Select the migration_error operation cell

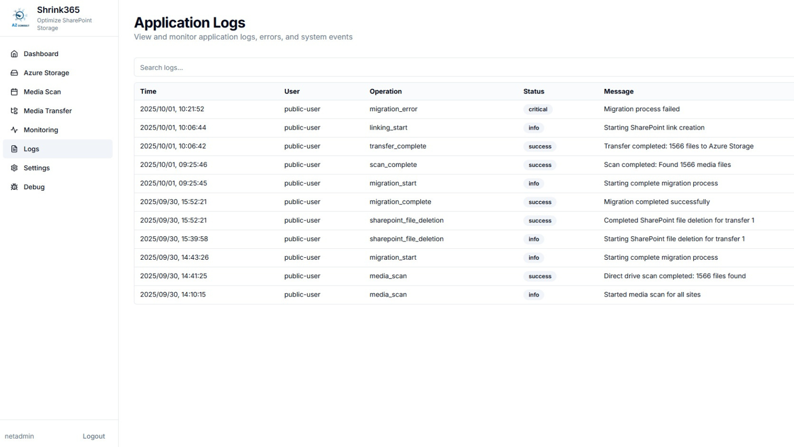(394, 109)
